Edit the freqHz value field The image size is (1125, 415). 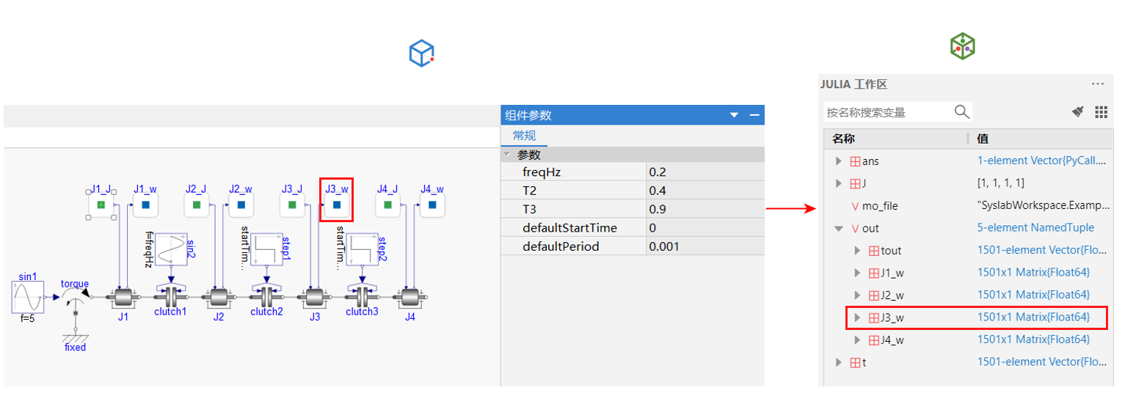tap(705, 173)
